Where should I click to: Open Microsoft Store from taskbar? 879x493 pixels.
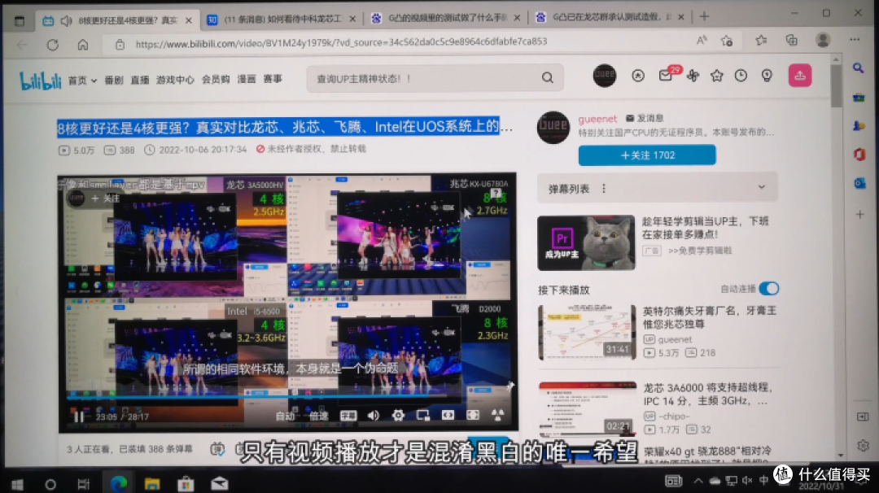tap(186, 484)
